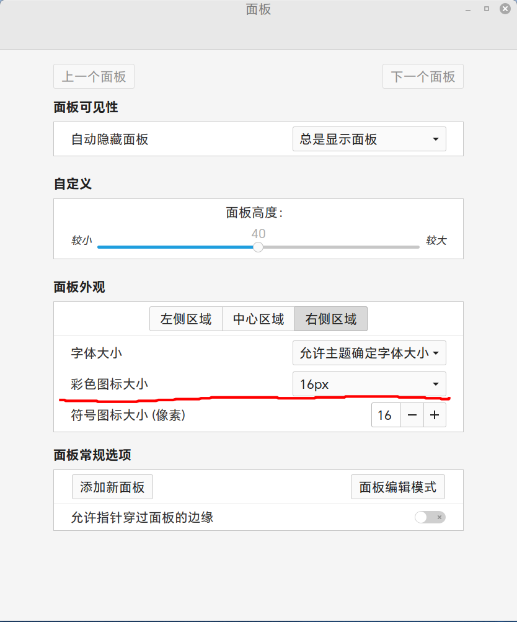Enter 面板编辑模式

point(397,487)
